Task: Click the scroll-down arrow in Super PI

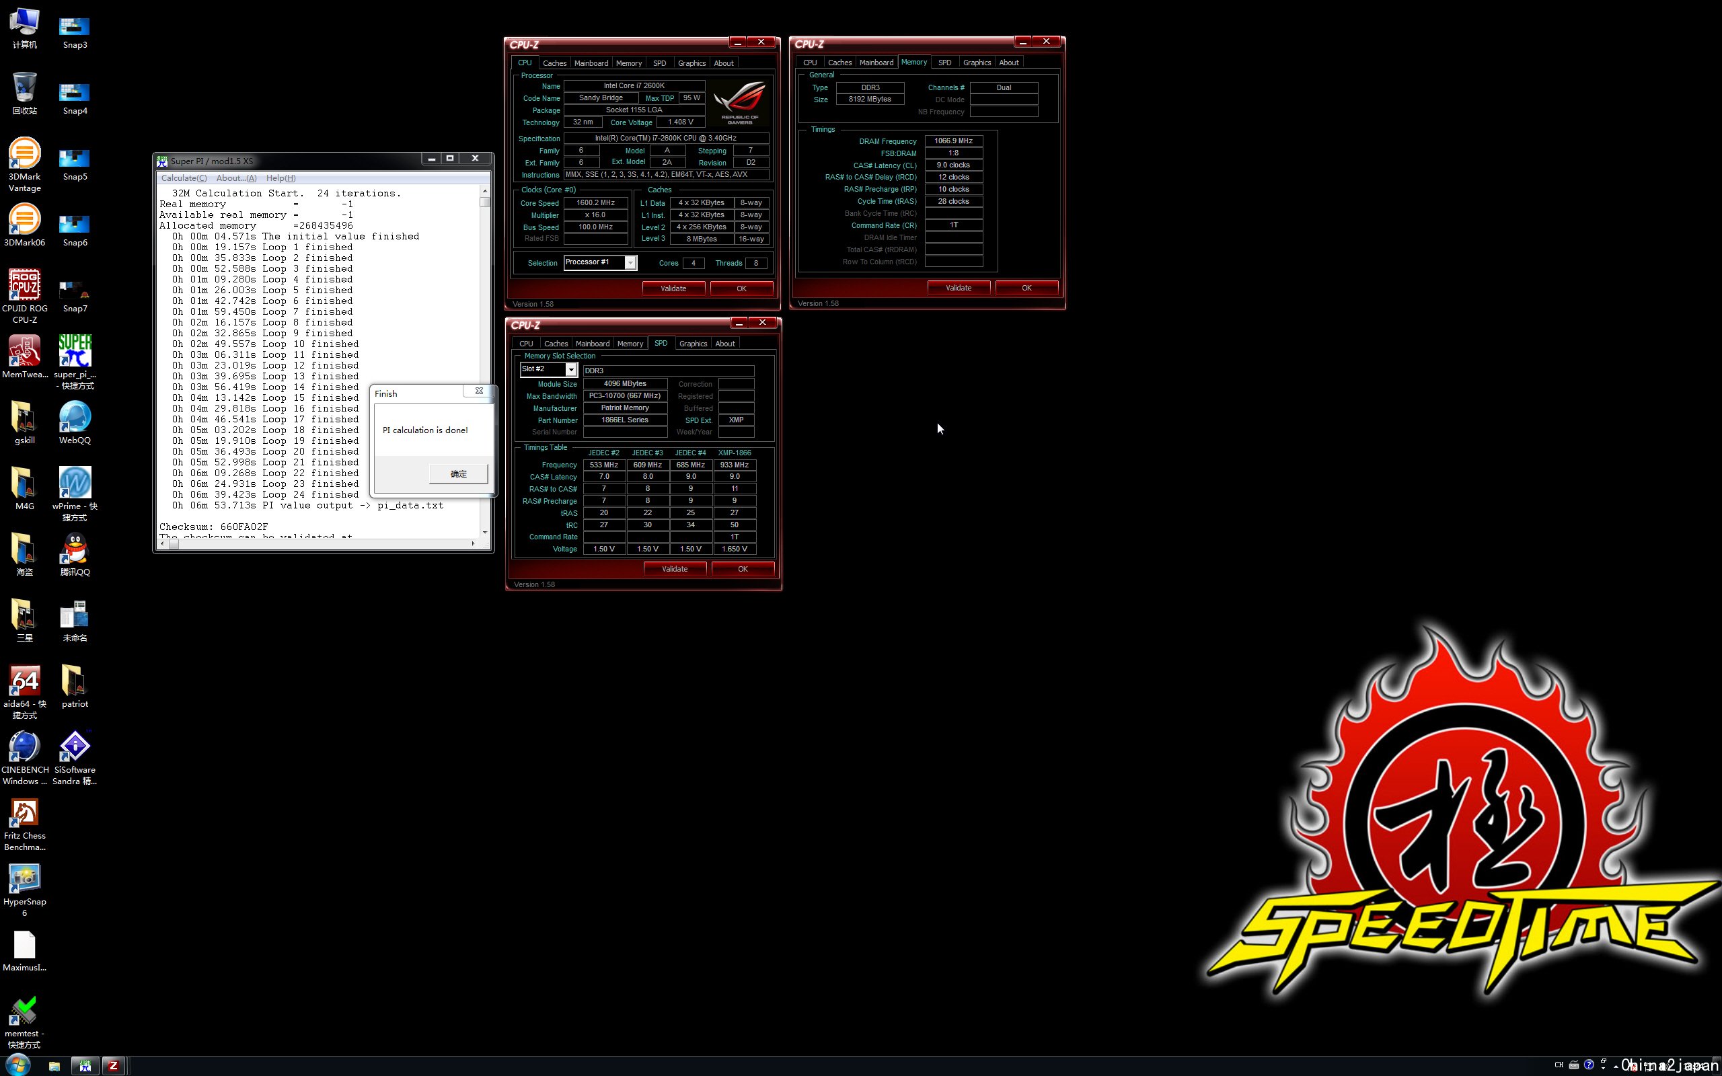Action: pos(484,533)
